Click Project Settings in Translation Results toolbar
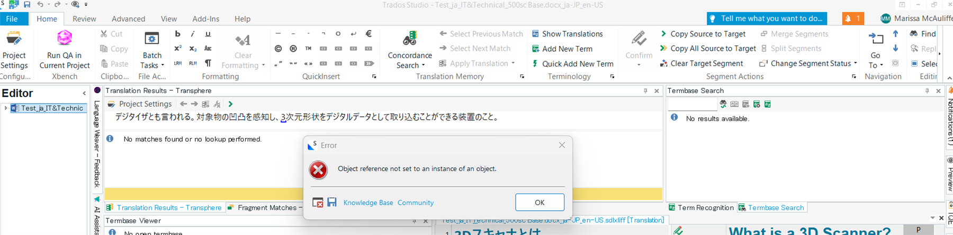The image size is (953, 235). [x=140, y=104]
